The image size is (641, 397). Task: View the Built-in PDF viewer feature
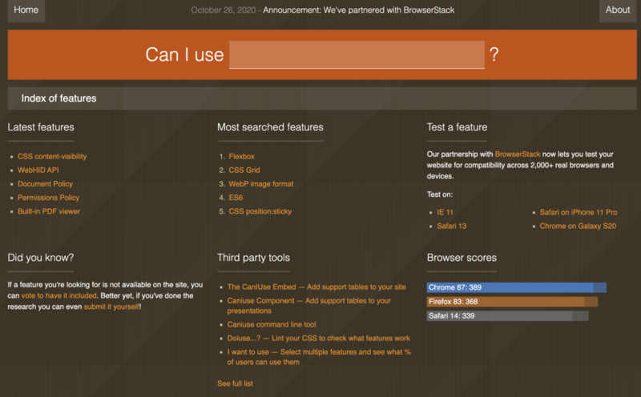(x=49, y=211)
